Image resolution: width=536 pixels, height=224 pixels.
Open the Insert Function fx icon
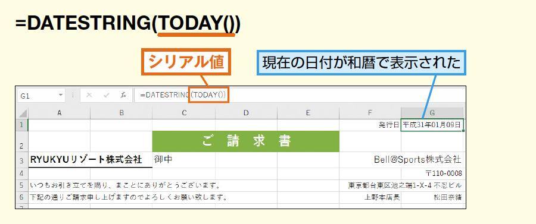[123, 96]
